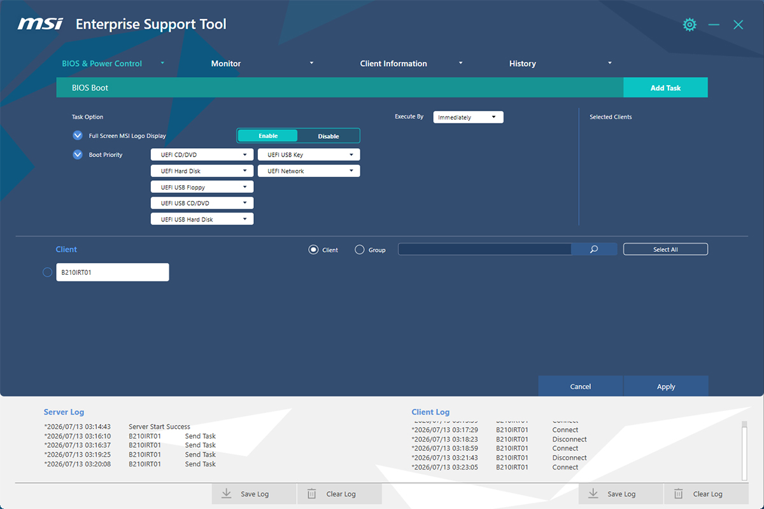Viewport: 764px width, 509px height.
Task: Open the UEFI Hard Disk dropdown
Action: click(x=202, y=171)
